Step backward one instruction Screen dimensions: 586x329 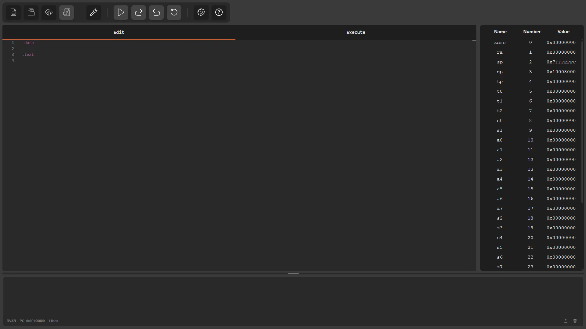coord(156,13)
